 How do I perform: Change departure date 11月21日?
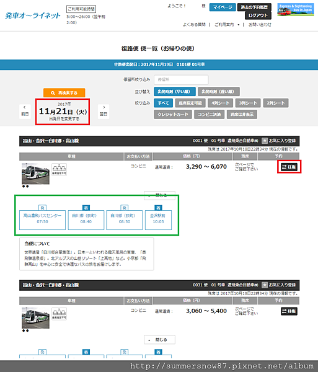click(63, 112)
